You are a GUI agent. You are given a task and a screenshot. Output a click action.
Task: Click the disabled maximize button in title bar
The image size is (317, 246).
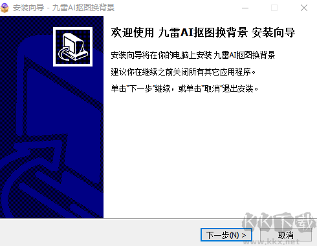(x=274, y=8)
